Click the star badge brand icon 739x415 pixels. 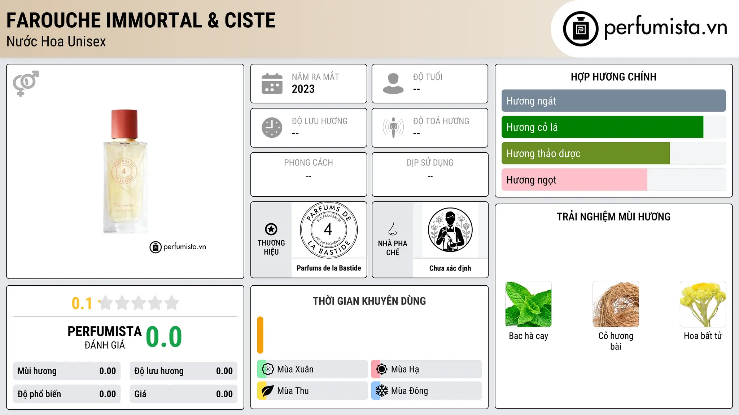(271, 229)
